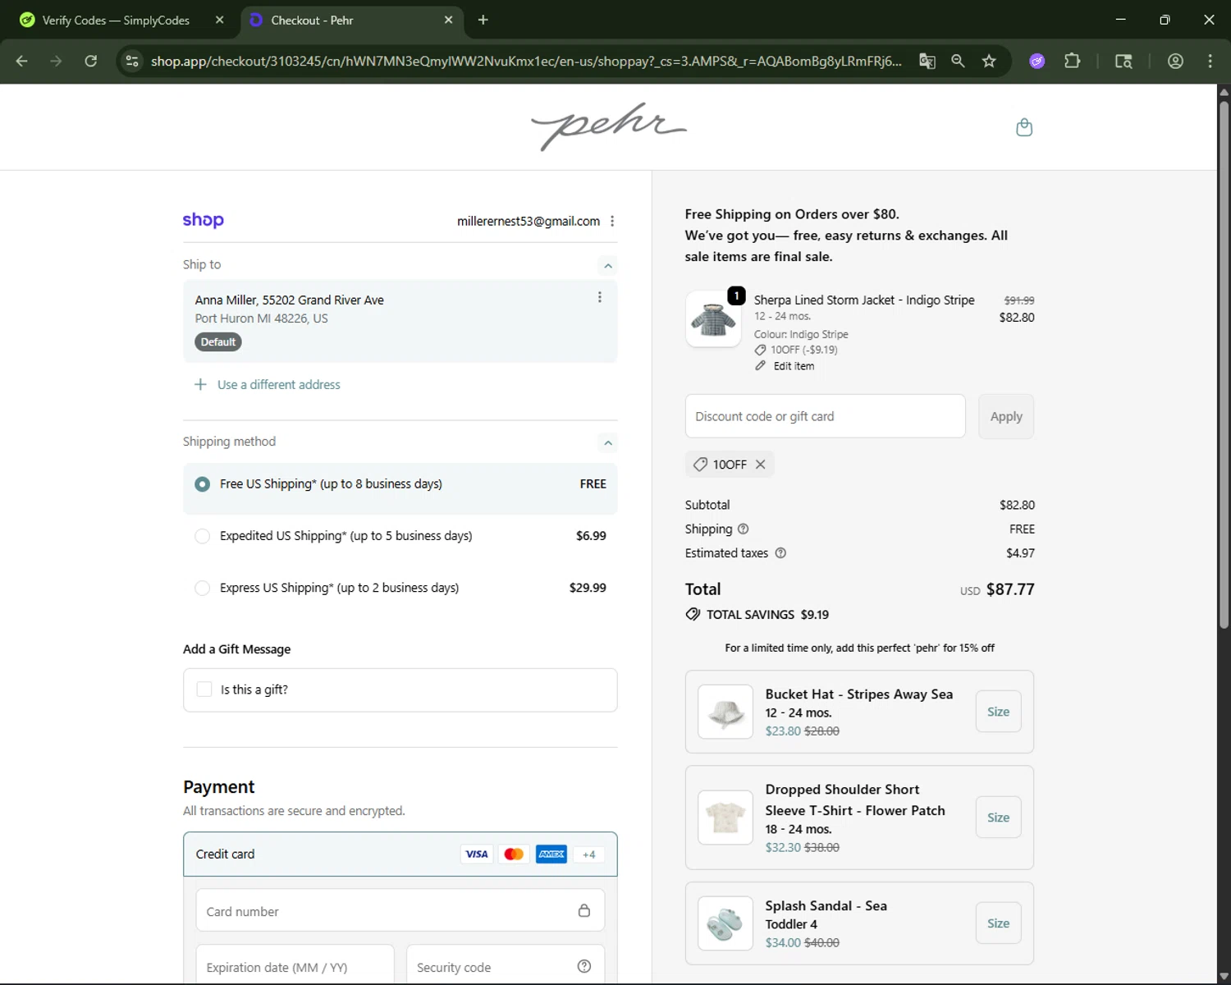Click the Mastercard logo
This screenshot has width=1231, height=985.
[514, 854]
